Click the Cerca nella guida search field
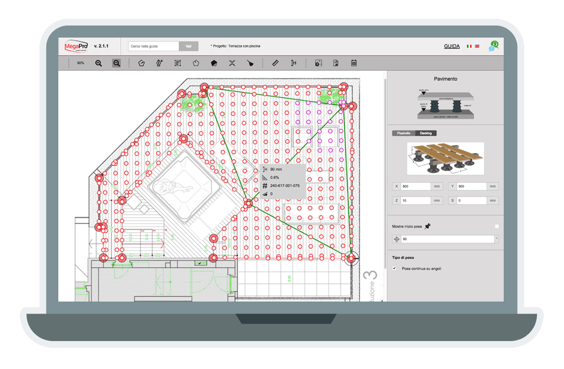The image size is (564, 369). [154, 46]
